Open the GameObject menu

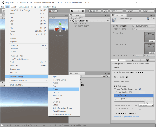tap(24, 7)
